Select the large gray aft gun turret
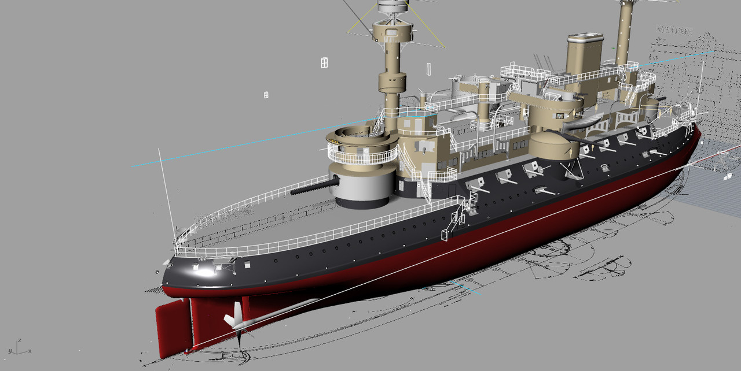Screen dimensions: 741x371 (x=364, y=185)
